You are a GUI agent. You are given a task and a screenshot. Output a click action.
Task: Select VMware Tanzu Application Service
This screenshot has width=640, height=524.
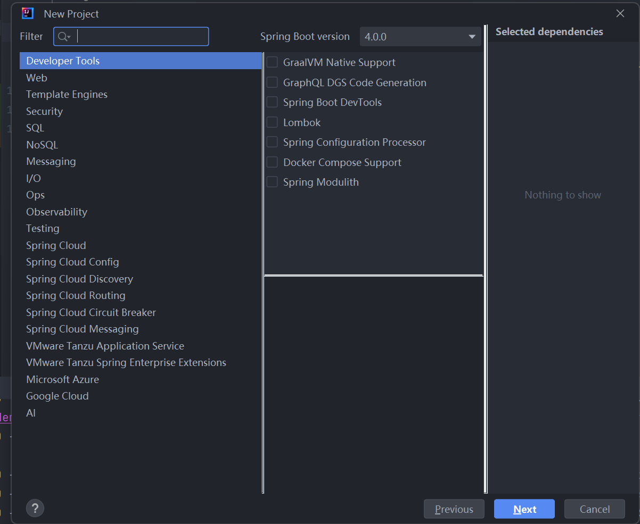[x=141, y=346]
